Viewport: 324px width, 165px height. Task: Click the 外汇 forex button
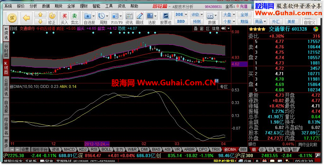coord(276,21)
